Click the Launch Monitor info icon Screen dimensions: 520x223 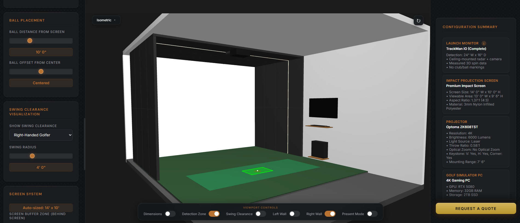point(484,43)
